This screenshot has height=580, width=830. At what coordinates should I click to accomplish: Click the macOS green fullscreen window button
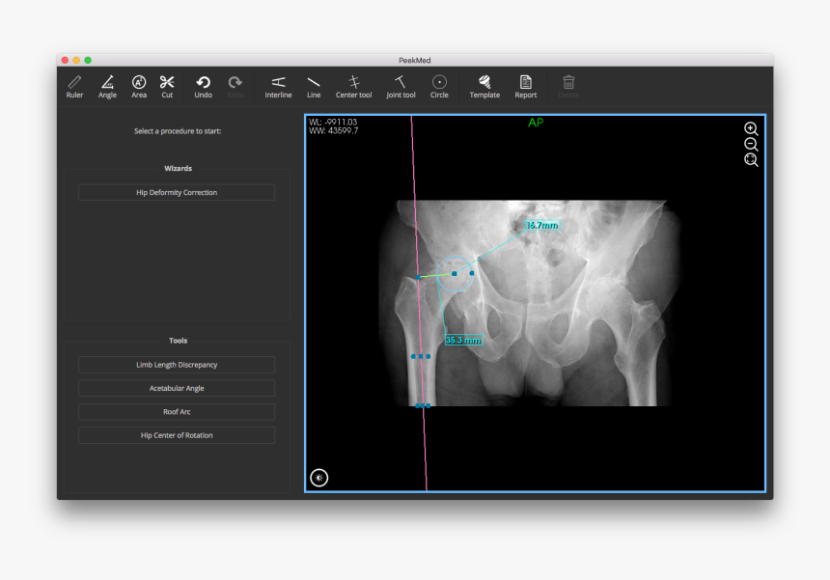click(88, 61)
